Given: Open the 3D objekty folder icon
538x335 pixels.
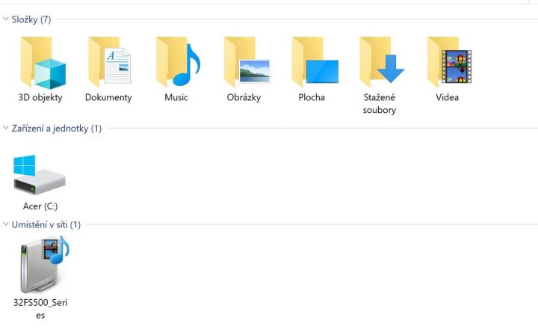Looking at the screenshot, I should coord(43,63).
